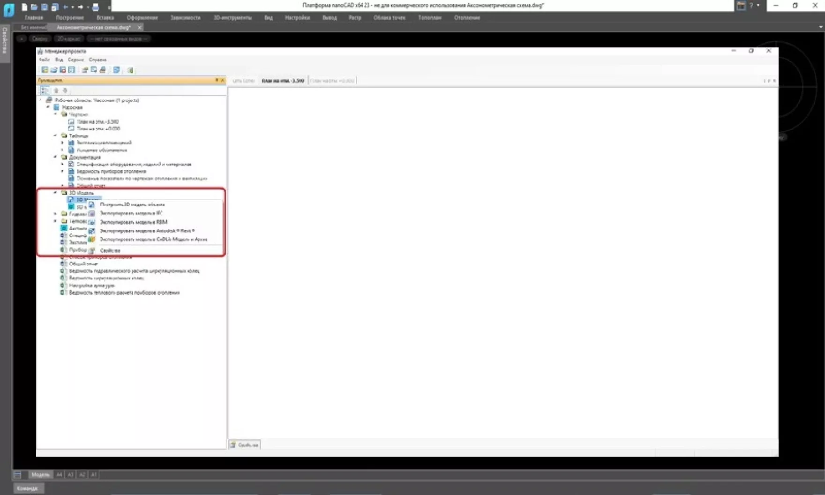This screenshot has width=825, height=495.
Task: Collapse the Документация folder in tree
Action: (x=55, y=157)
